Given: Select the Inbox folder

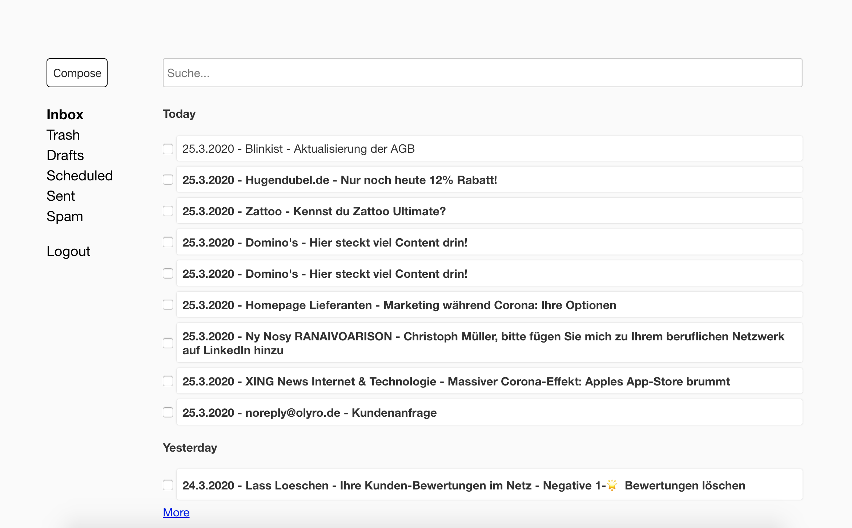Looking at the screenshot, I should pyautogui.click(x=65, y=115).
